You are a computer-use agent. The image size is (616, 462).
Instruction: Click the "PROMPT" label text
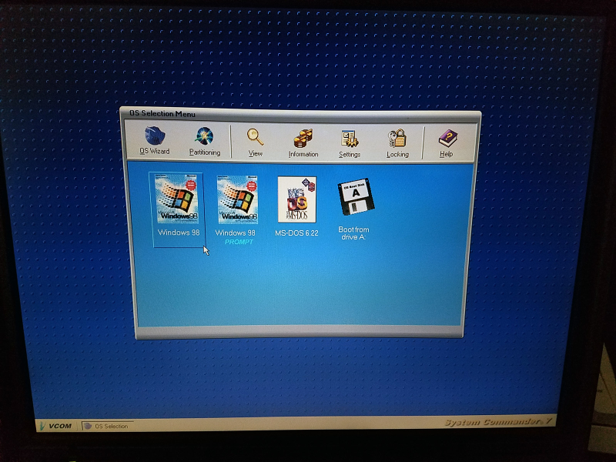239,242
